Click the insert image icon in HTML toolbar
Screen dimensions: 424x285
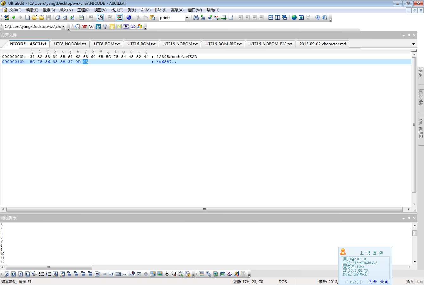tap(160, 274)
